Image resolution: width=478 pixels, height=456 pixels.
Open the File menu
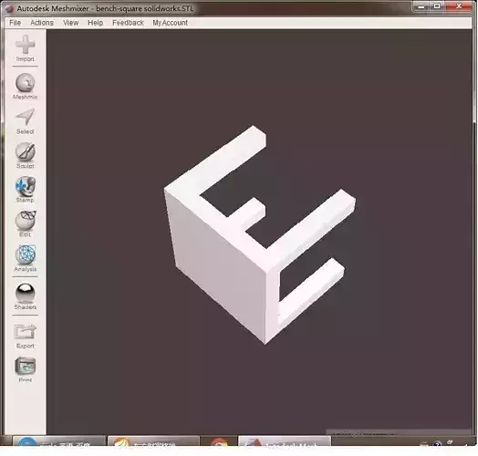(x=15, y=23)
